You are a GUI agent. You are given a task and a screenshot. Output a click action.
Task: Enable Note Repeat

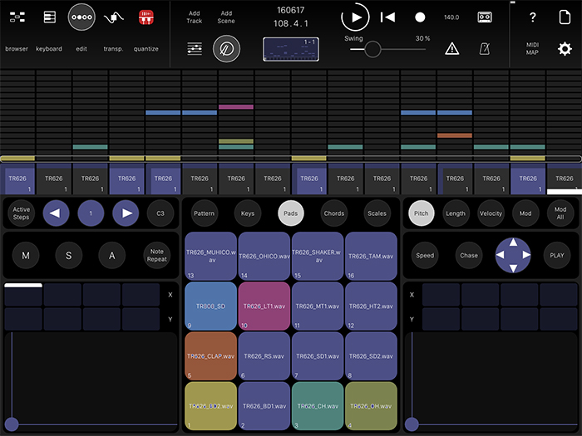tap(156, 255)
